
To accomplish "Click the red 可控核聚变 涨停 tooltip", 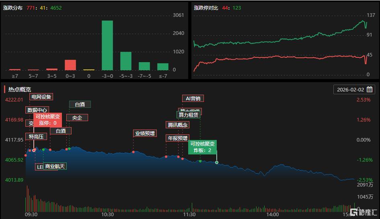I will [x=47, y=120].
